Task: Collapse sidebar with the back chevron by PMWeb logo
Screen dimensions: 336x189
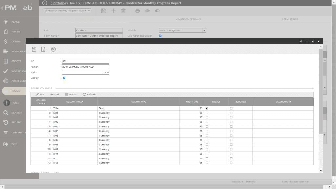Action: coord(2,8)
